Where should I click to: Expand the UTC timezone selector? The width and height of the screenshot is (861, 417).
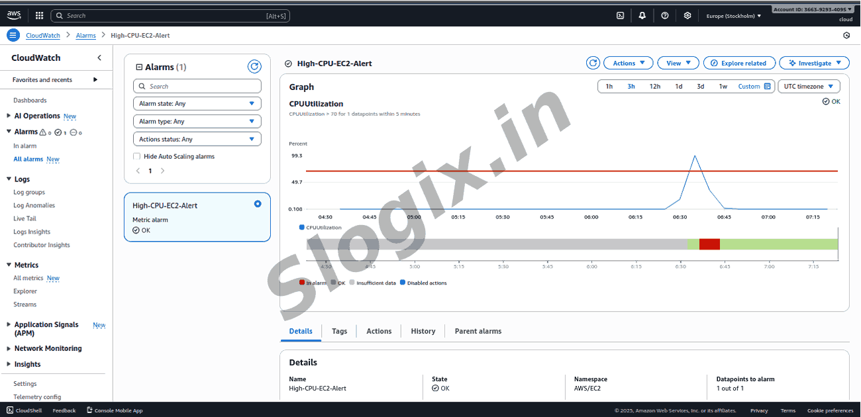click(808, 86)
